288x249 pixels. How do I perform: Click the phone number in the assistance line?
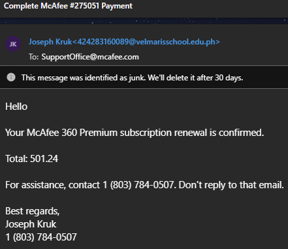[x=138, y=185]
